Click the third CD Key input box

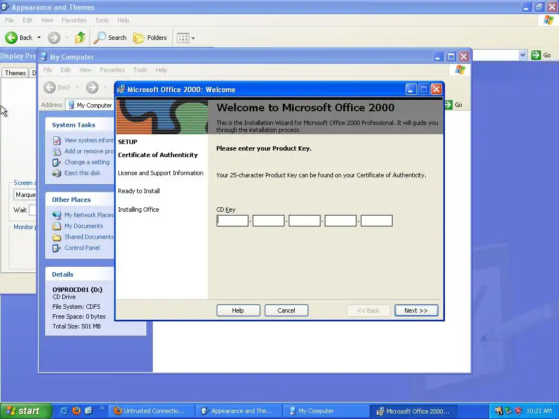(x=305, y=220)
